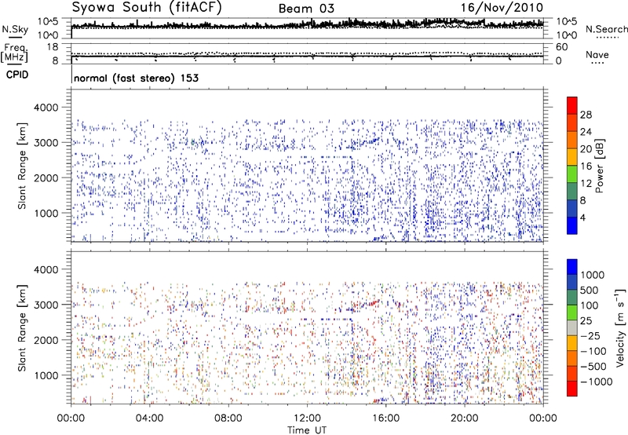Click the '04:00' time tick label
Screen dimensions: 628x435
149,418
